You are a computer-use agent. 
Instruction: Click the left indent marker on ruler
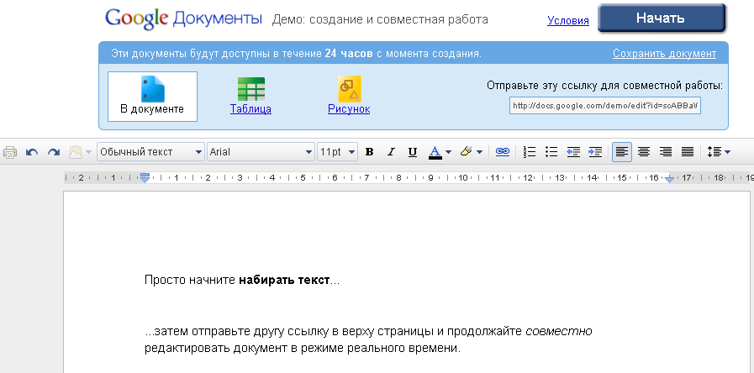pyautogui.click(x=145, y=177)
